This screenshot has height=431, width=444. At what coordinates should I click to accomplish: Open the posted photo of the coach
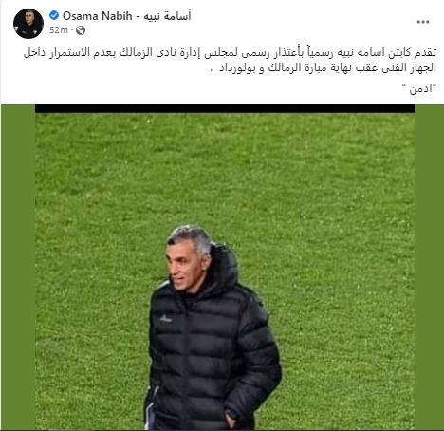click(x=225, y=268)
